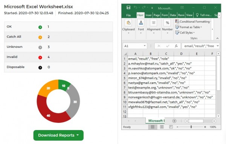Click orange Catch All status icon
Image resolution: width=226 pixels, height=144 pixels.
click(40, 37)
